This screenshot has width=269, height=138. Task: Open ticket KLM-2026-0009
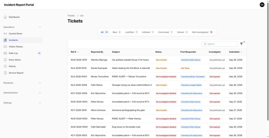tap(79, 127)
